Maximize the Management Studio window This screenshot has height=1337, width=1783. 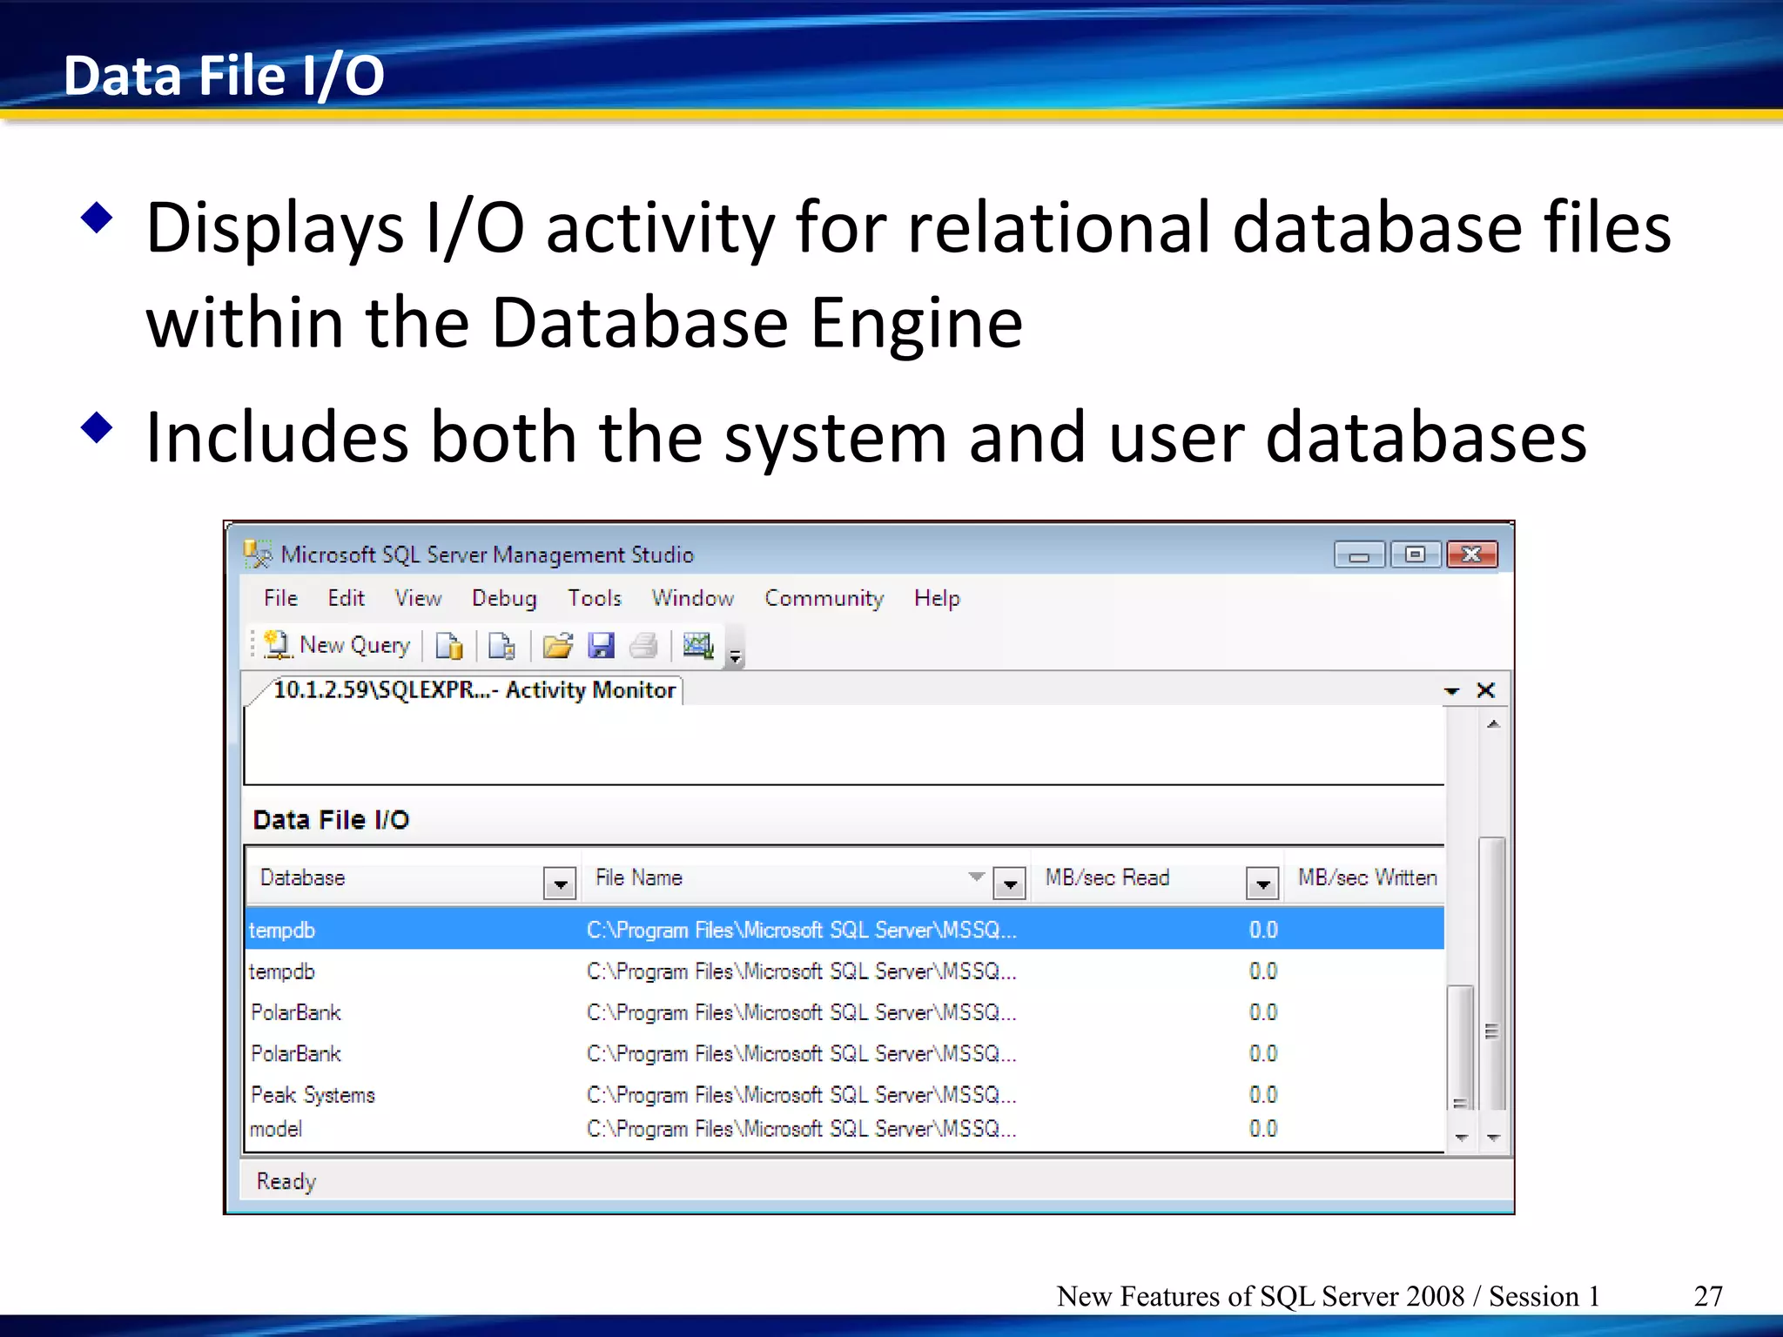1415,554
